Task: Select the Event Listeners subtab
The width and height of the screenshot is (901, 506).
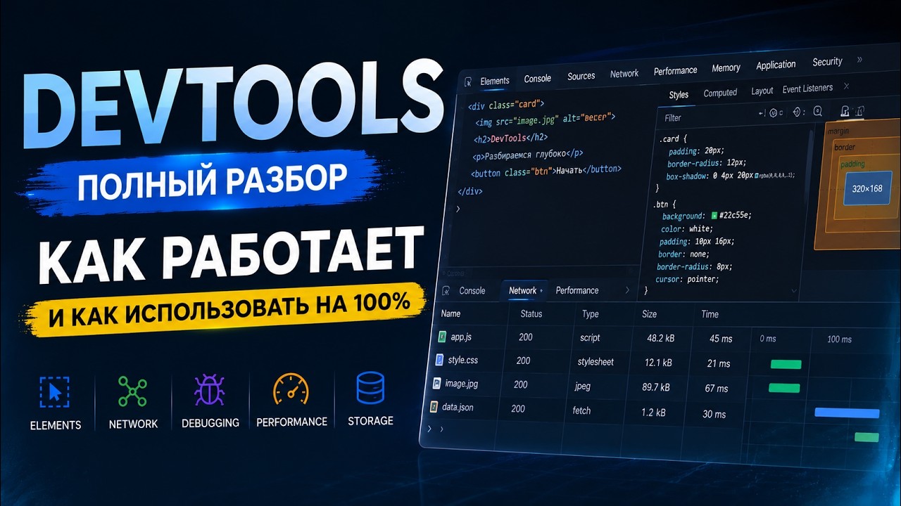Action: pos(807,88)
